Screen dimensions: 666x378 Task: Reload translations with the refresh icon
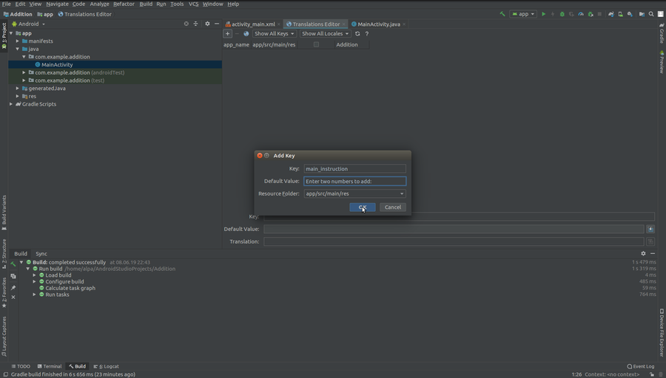357,33
